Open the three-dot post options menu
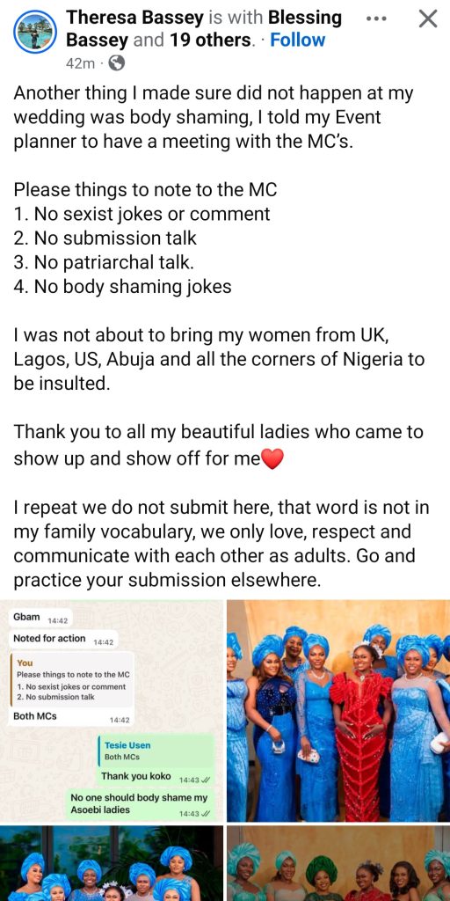450x901 pixels. (376, 18)
